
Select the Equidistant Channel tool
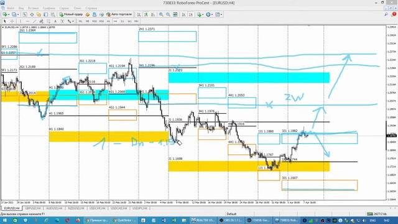pyautogui.click(x=41, y=21)
